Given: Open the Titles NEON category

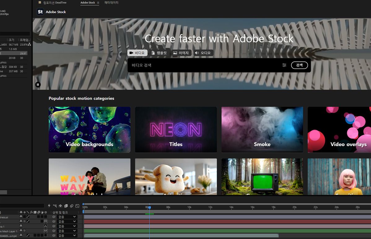Looking at the screenshot, I should tap(176, 130).
